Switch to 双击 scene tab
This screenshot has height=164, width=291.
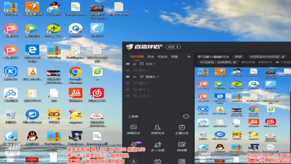[x=151, y=57]
